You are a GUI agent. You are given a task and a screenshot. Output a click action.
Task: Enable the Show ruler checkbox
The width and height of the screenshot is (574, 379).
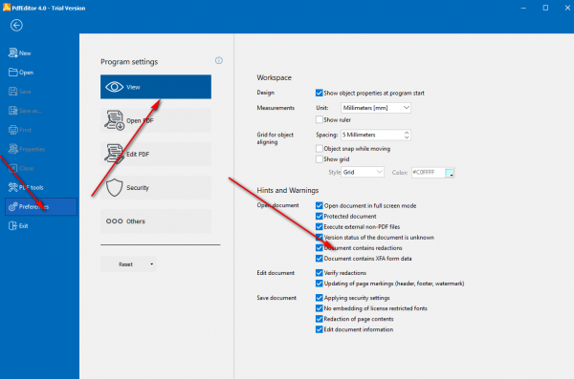319,119
